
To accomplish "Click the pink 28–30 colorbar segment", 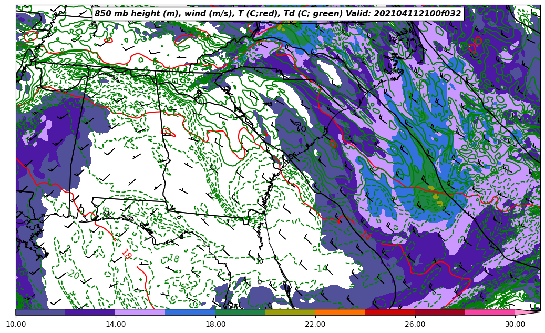I will point(490,312).
